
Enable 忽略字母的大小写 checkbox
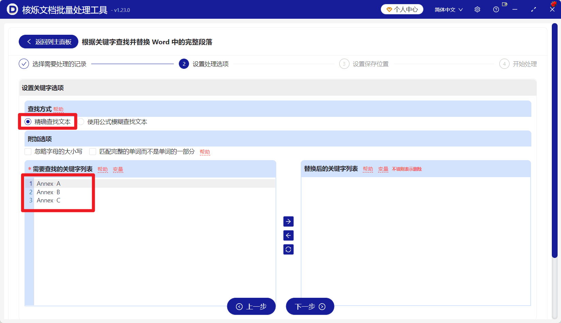pyautogui.click(x=28, y=152)
